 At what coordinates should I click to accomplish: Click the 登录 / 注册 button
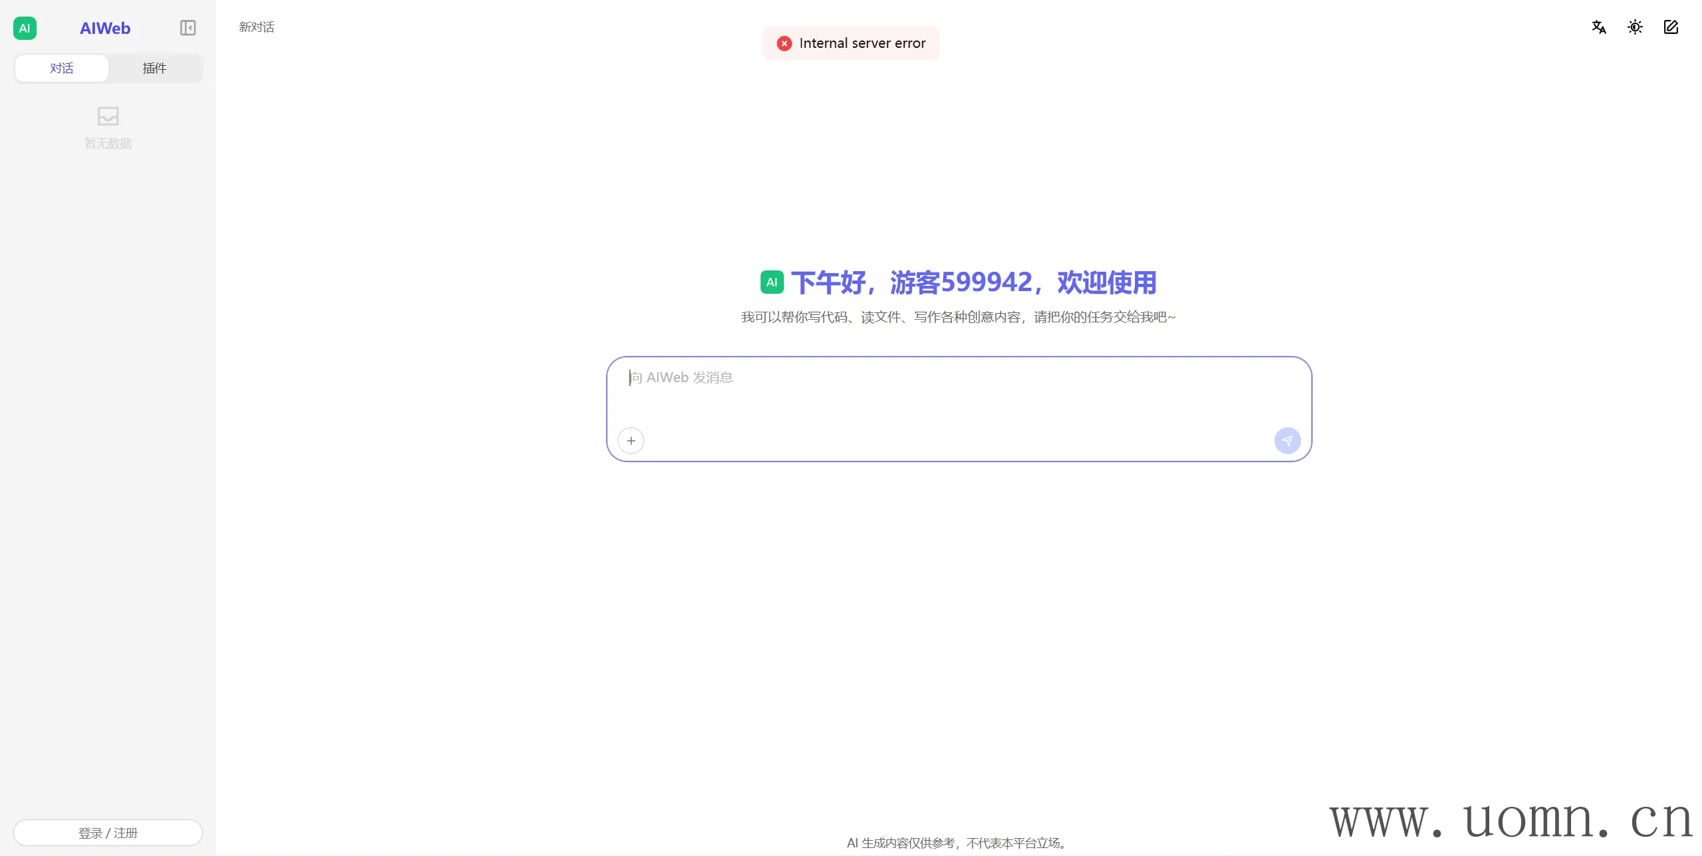[108, 833]
